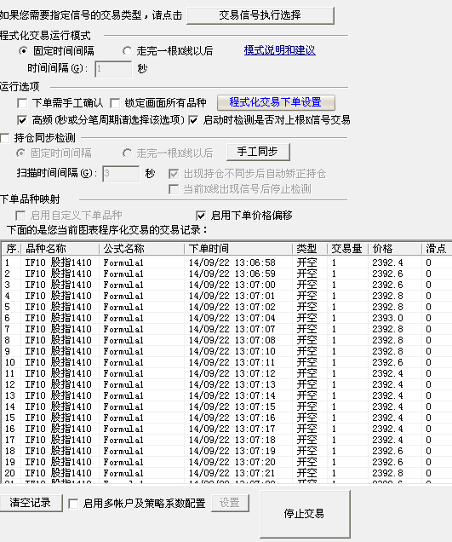Select the record timed 13:07:17

coord(226,429)
